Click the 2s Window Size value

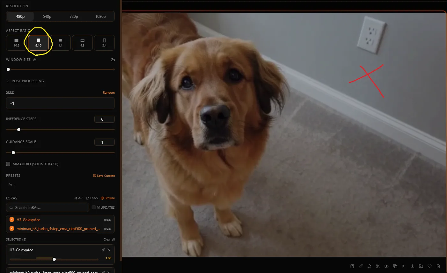(x=113, y=60)
